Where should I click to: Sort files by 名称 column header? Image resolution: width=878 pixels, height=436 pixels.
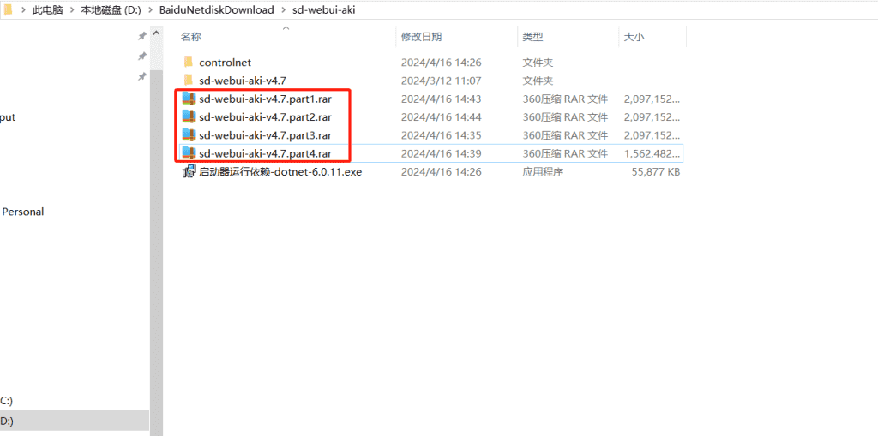coord(191,37)
